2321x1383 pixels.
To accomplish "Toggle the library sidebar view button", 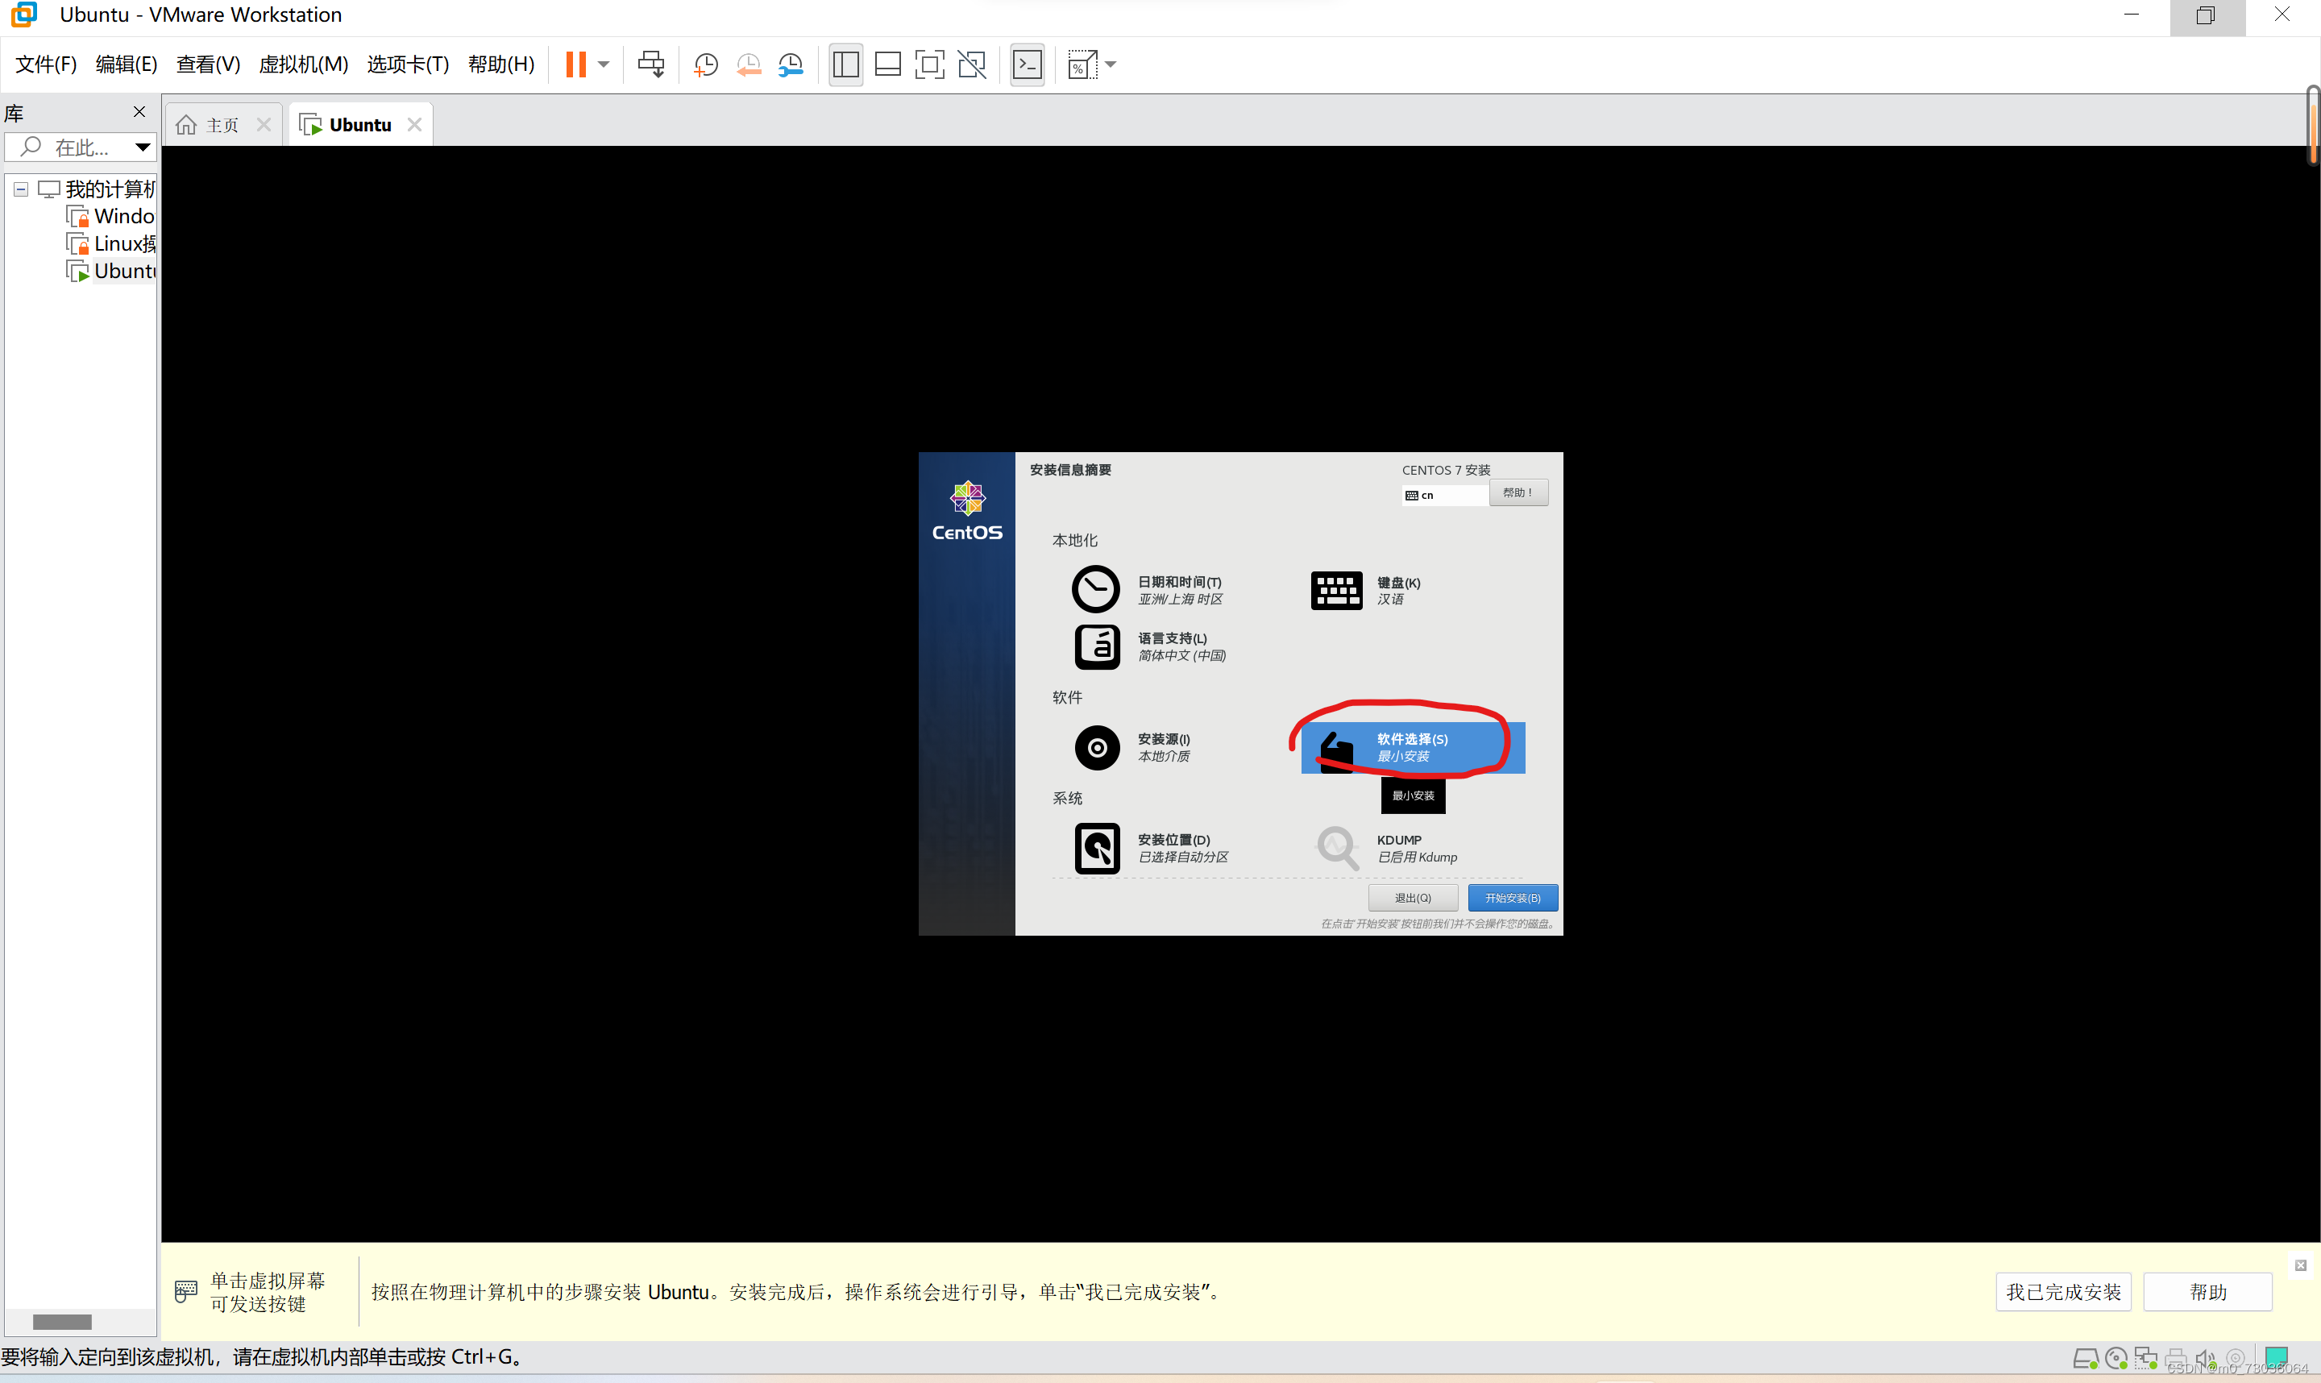I will [x=845, y=64].
